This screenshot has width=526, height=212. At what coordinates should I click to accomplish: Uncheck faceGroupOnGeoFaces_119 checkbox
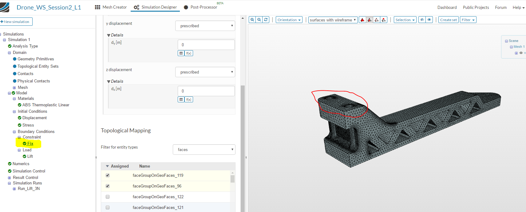pyautogui.click(x=108, y=175)
